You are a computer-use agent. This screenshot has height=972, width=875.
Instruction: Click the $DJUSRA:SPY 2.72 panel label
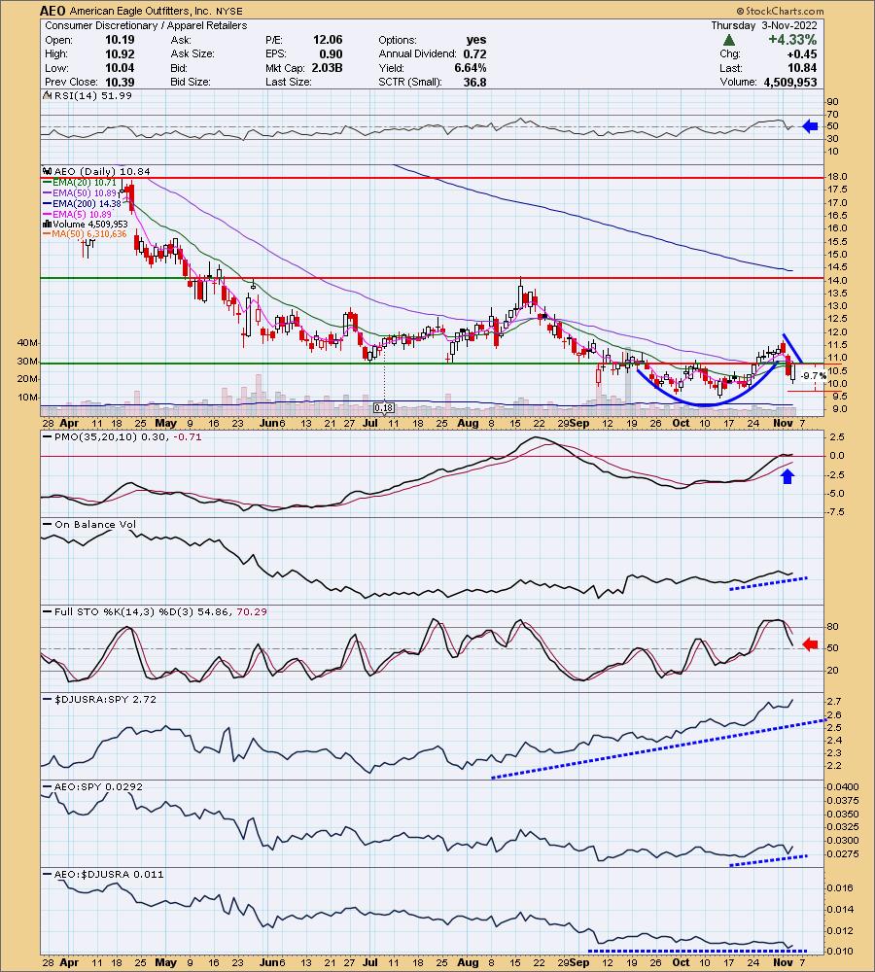pos(105,699)
